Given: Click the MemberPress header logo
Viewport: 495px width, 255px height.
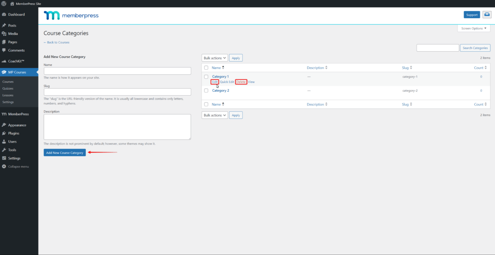Looking at the screenshot, I should [x=71, y=15].
